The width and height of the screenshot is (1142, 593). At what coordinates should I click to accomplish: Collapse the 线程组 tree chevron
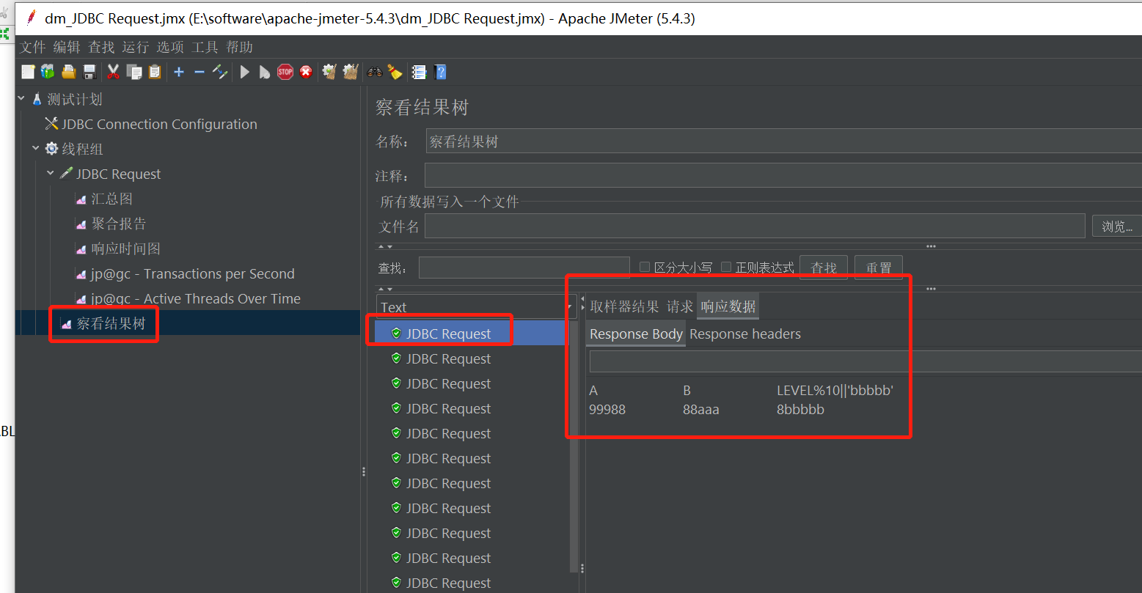click(x=35, y=148)
